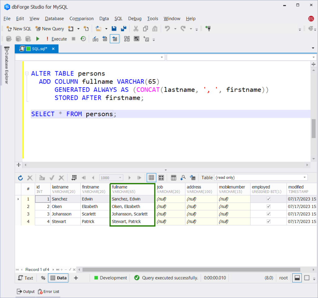Image resolution: width=318 pixels, height=298 pixels.
Task: Open the Debug menu
Action: coord(135,19)
